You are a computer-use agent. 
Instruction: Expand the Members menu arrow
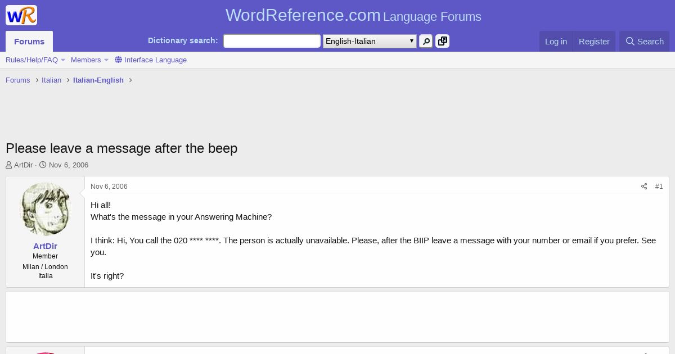pyautogui.click(x=106, y=60)
